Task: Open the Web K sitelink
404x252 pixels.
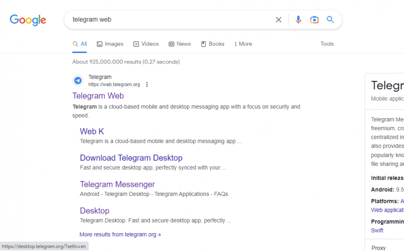Action: 92,131
